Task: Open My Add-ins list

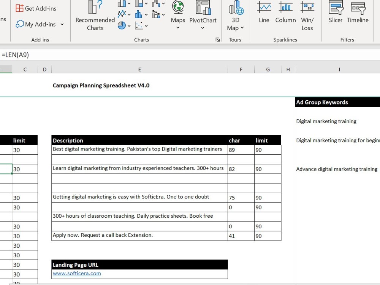Action: tap(36, 24)
